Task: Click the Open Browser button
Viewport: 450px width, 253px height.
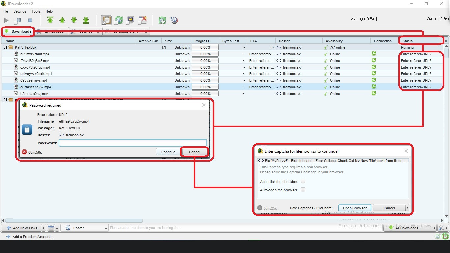Action: [355, 208]
